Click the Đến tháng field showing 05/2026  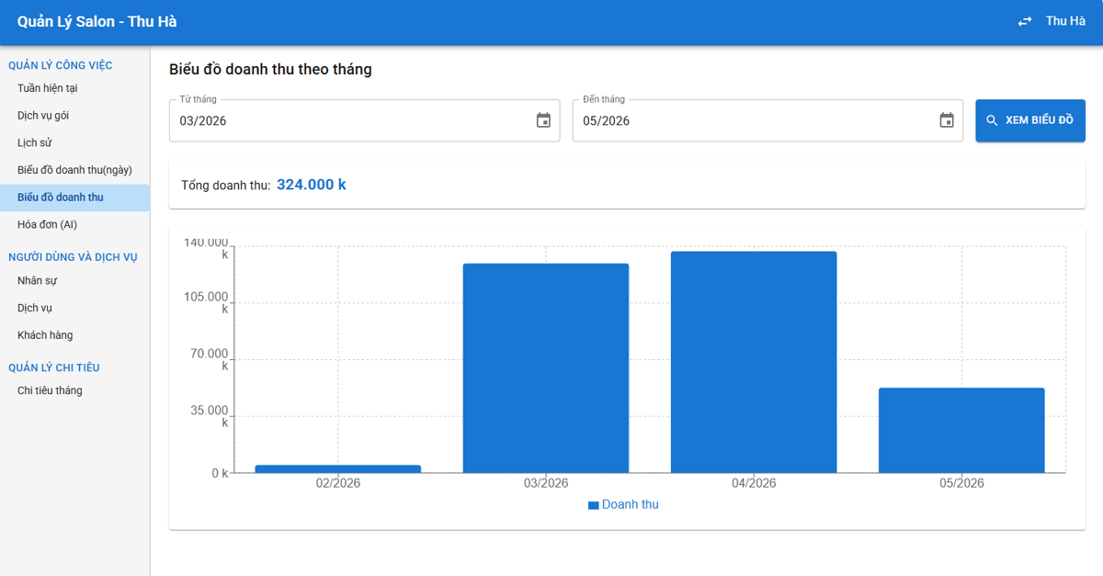click(768, 120)
